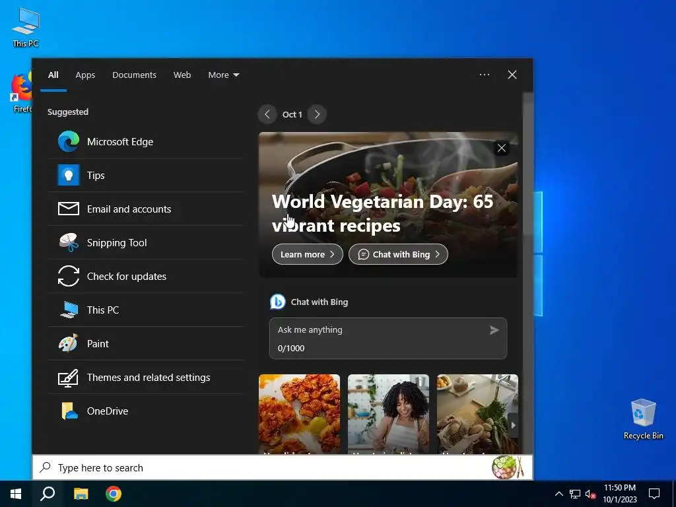Open File Explorer from the taskbar
676x507 pixels.
click(x=81, y=494)
